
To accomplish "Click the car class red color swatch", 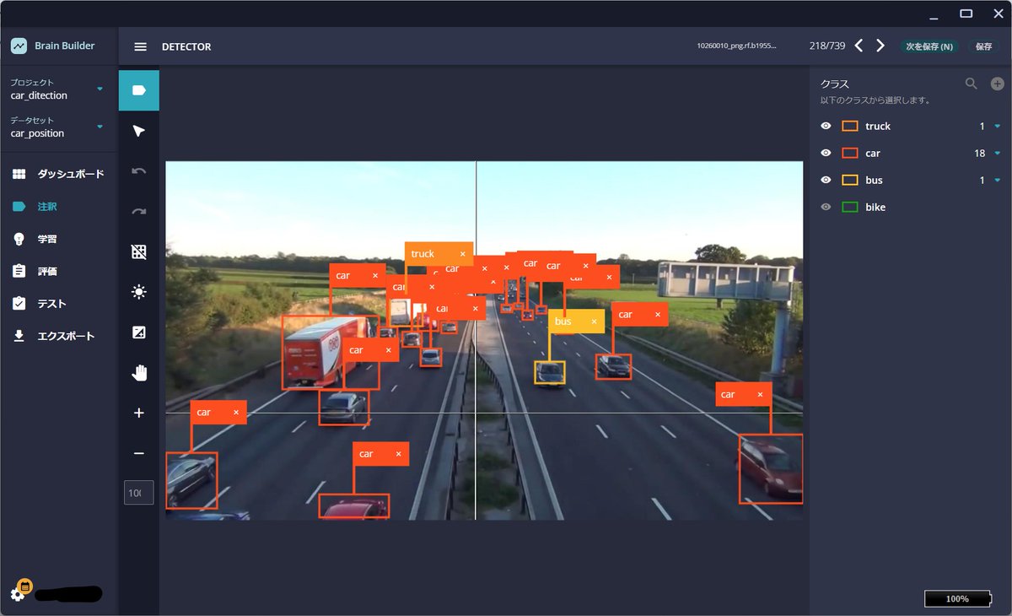I will click(x=850, y=153).
